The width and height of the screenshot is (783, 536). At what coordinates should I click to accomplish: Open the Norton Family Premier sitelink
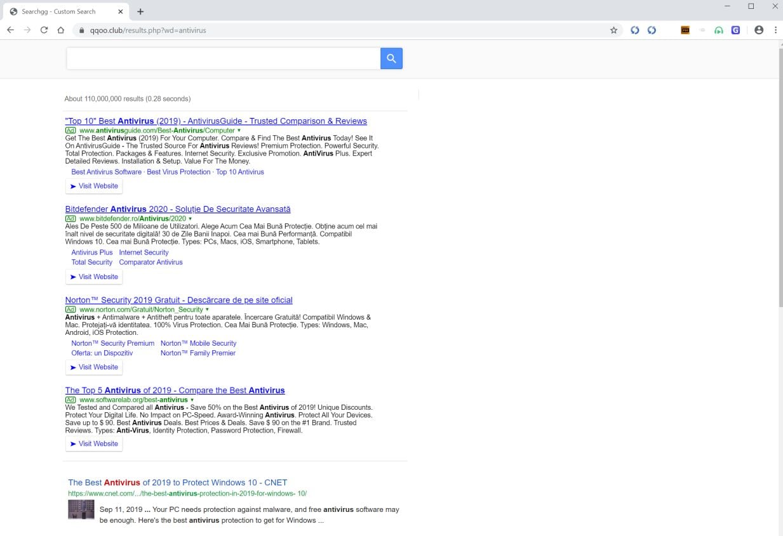coord(198,353)
